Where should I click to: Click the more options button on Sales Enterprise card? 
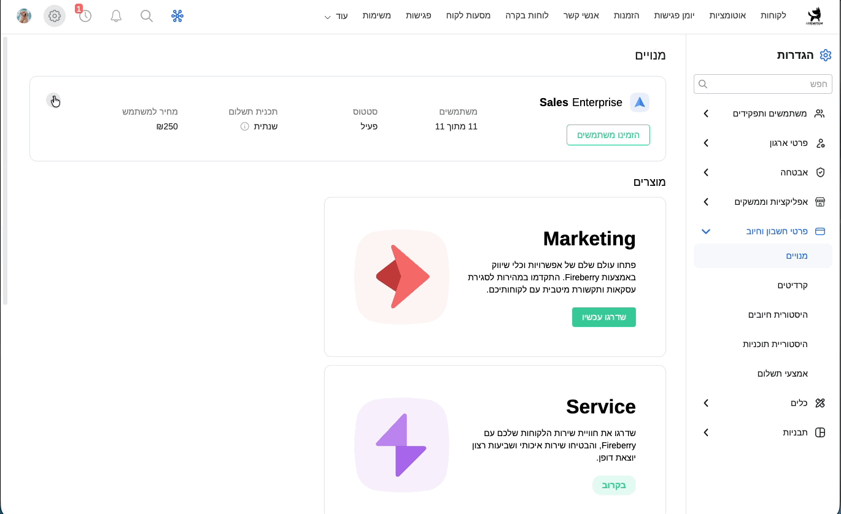(x=53, y=100)
